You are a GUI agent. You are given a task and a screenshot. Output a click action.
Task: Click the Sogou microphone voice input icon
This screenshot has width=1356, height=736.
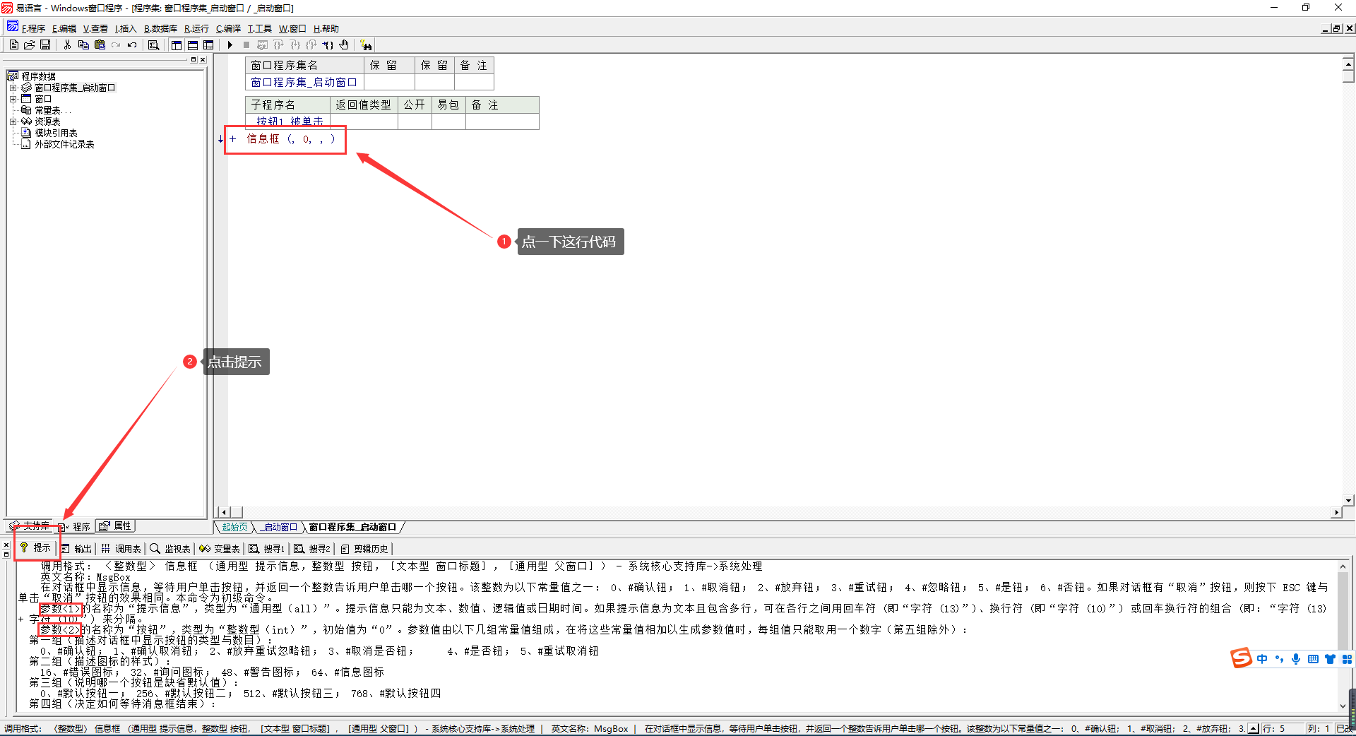[1296, 658]
